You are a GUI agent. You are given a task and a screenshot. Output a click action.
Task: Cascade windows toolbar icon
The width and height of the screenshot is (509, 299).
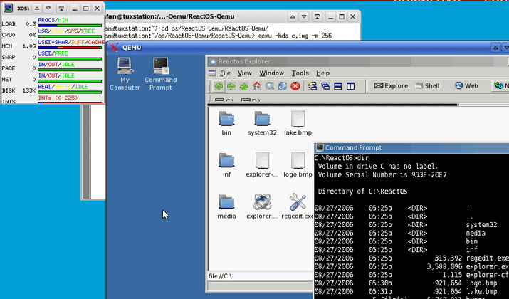pyautogui.click(x=325, y=86)
